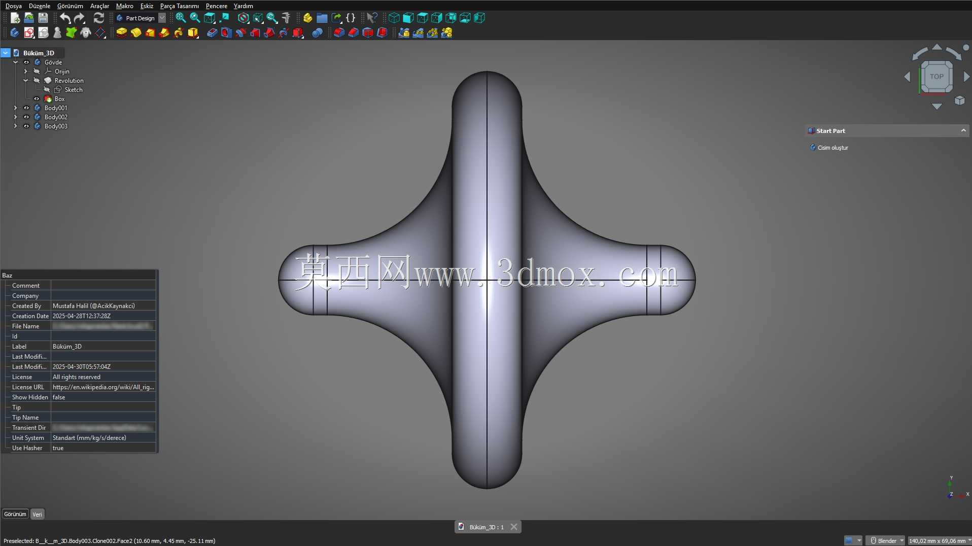
Task: Redo the last undone action
Action: coord(79,18)
